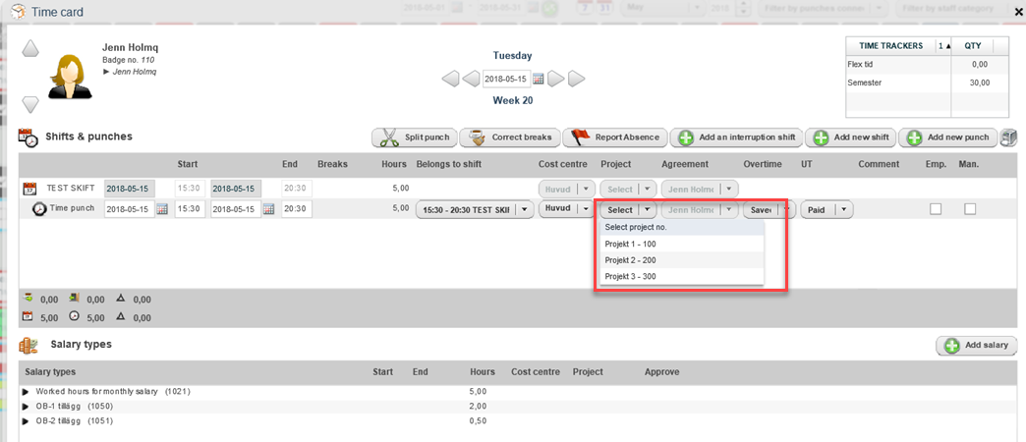Click the main date field 2018-05-15
1026x442 pixels.
[x=506, y=80]
